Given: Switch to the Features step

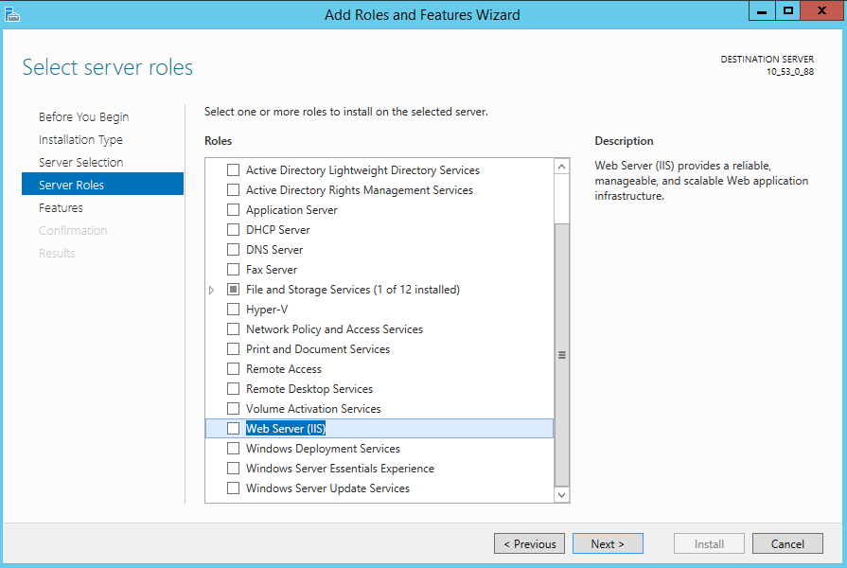Looking at the screenshot, I should (x=61, y=208).
